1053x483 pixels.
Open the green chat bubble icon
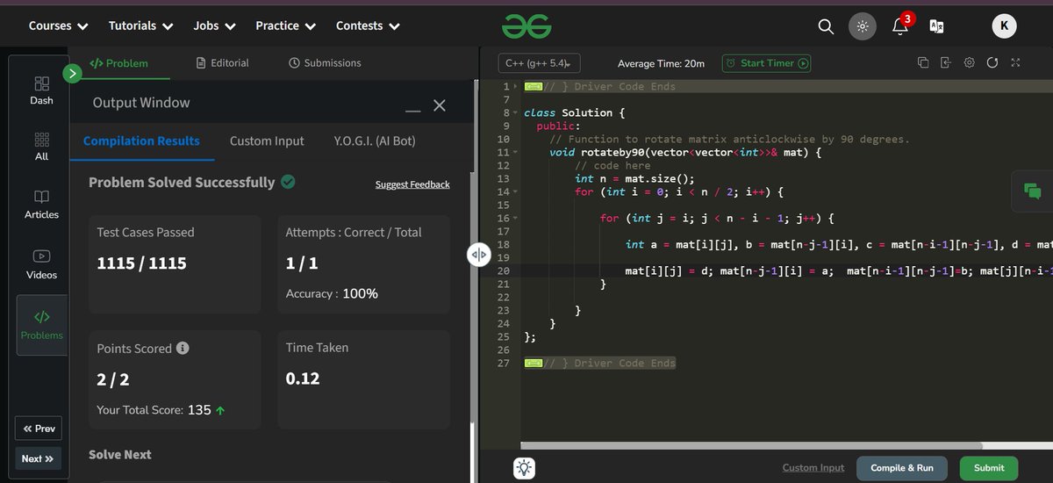pos(1033,190)
